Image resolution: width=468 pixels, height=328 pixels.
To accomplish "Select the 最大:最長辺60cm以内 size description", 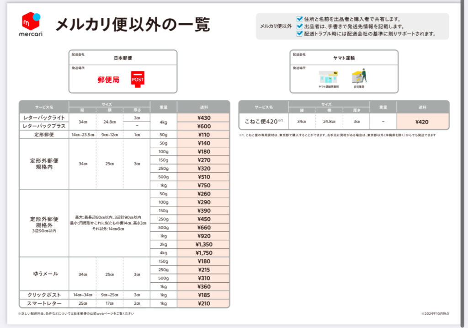I will tap(108, 223).
